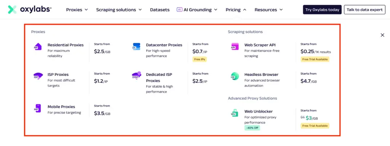Viewport: 390px width, 146px height.
Task: Click the Proxies section heading in panel
Action: 38,32
